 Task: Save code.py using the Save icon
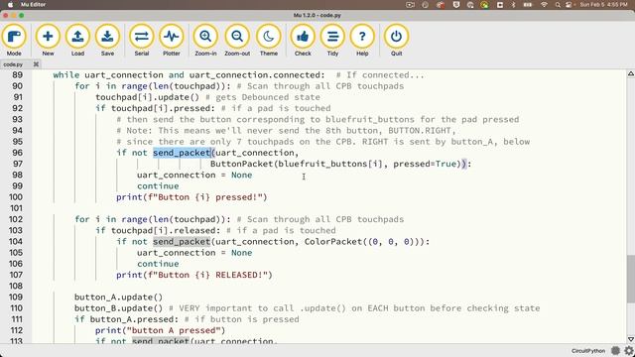(107, 40)
